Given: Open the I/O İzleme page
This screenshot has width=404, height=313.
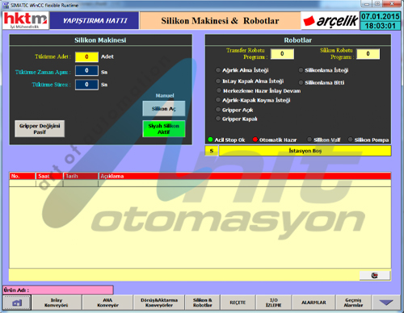Looking at the screenshot, I should tap(273, 303).
